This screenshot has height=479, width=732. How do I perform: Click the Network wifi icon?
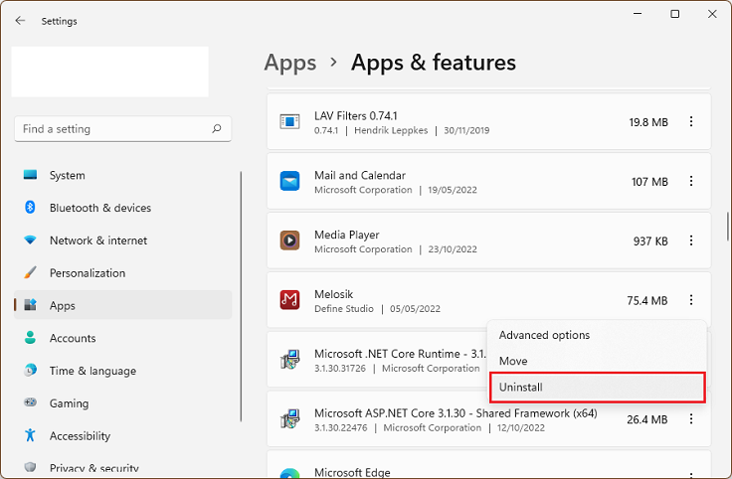coord(31,240)
